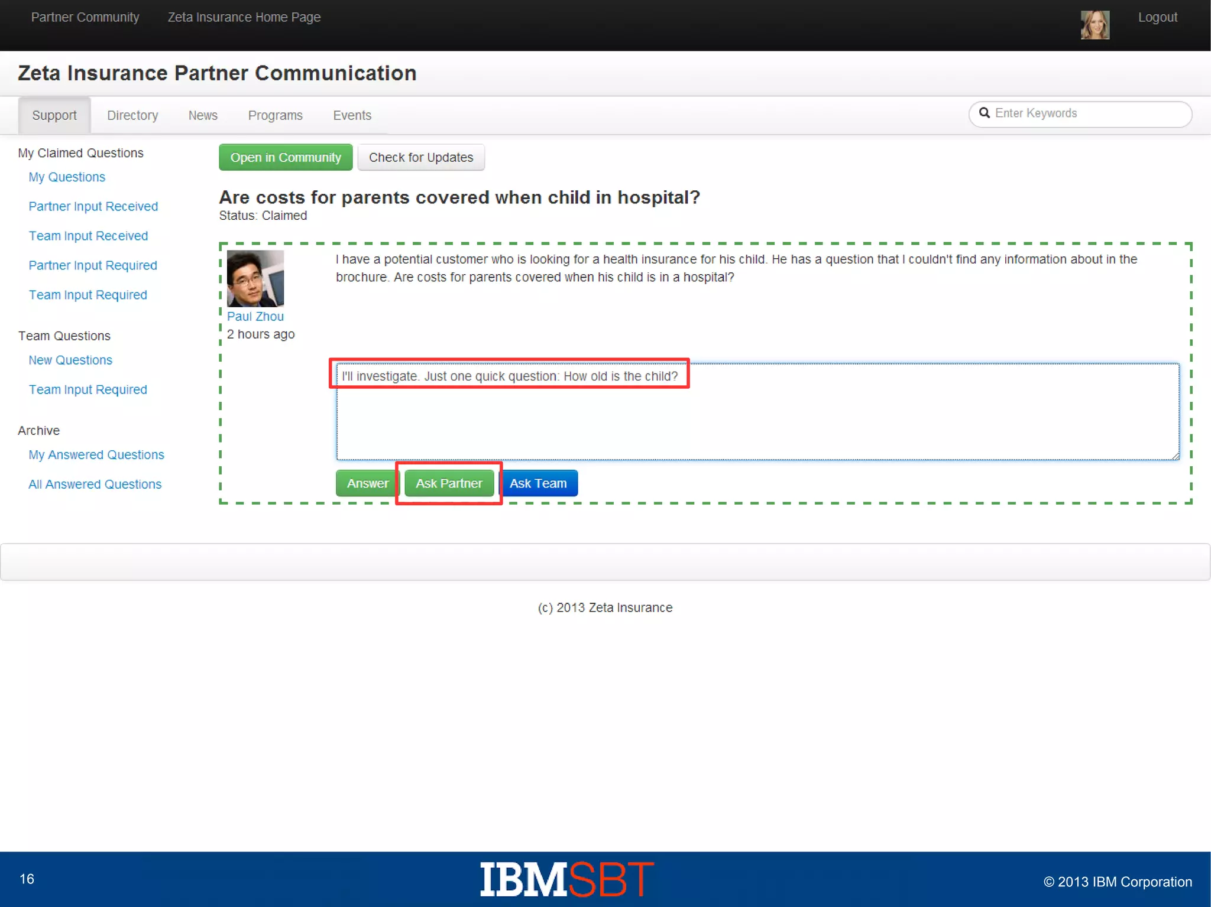Open Team Input Required under Team Questions
Viewport: 1211px width, 907px height.
click(88, 389)
